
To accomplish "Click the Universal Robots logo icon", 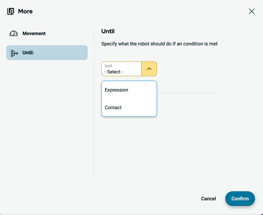I will tap(11, 11).
